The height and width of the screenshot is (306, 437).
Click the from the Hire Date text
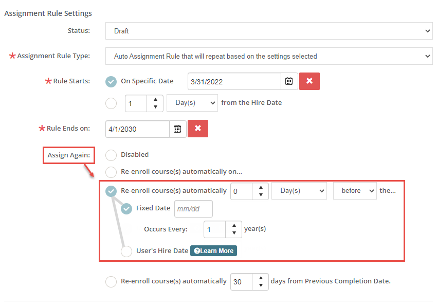tap(251, 102)
